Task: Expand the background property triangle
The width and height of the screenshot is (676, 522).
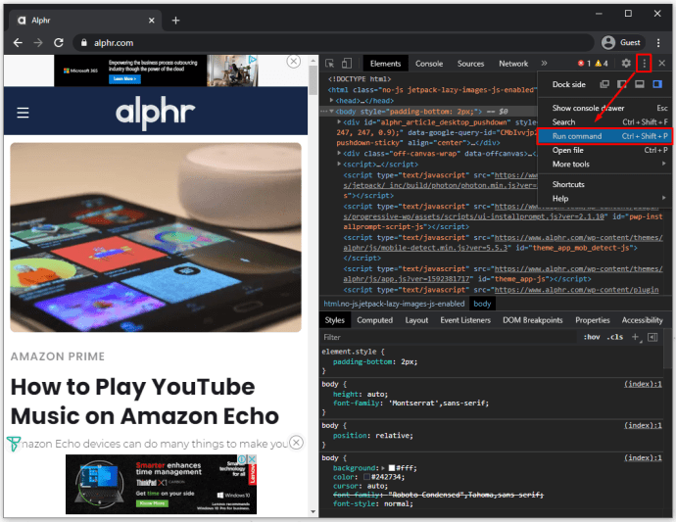Action: (383, 468)
